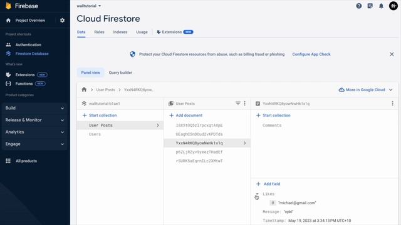Screen dimensions: 401x225
Task: Expand the Analytics category
Action: 34,132
